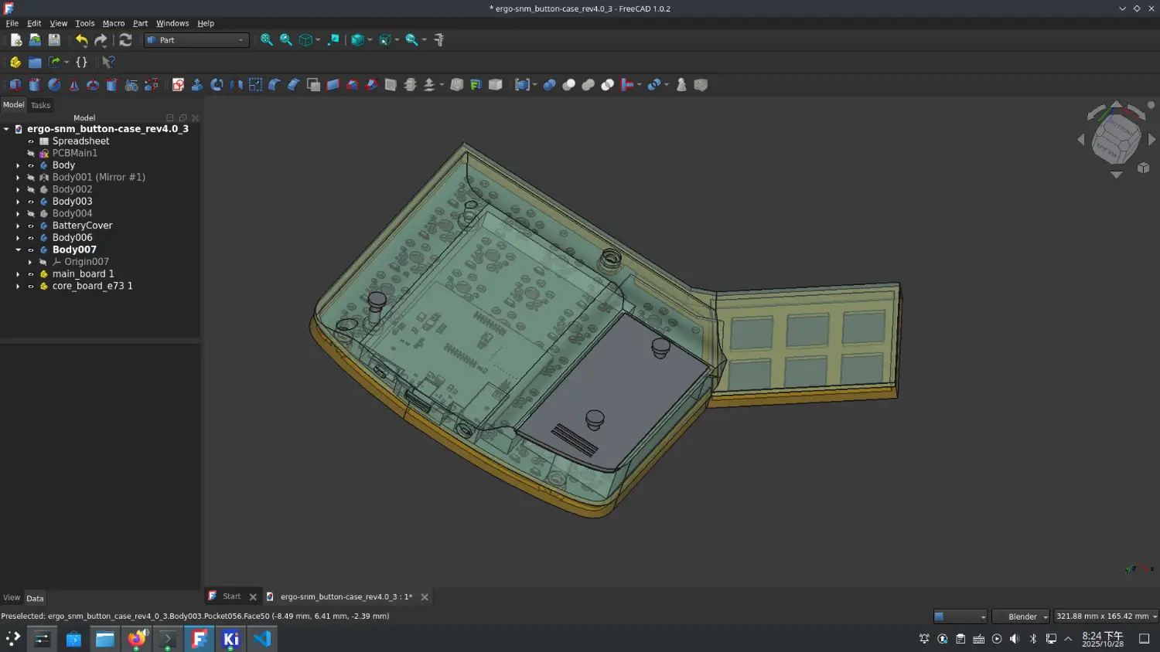The width and height of the screenshot is (1160, 652).
Task: Click the Part torus primitive icon
Action: (x=93, y=85)
